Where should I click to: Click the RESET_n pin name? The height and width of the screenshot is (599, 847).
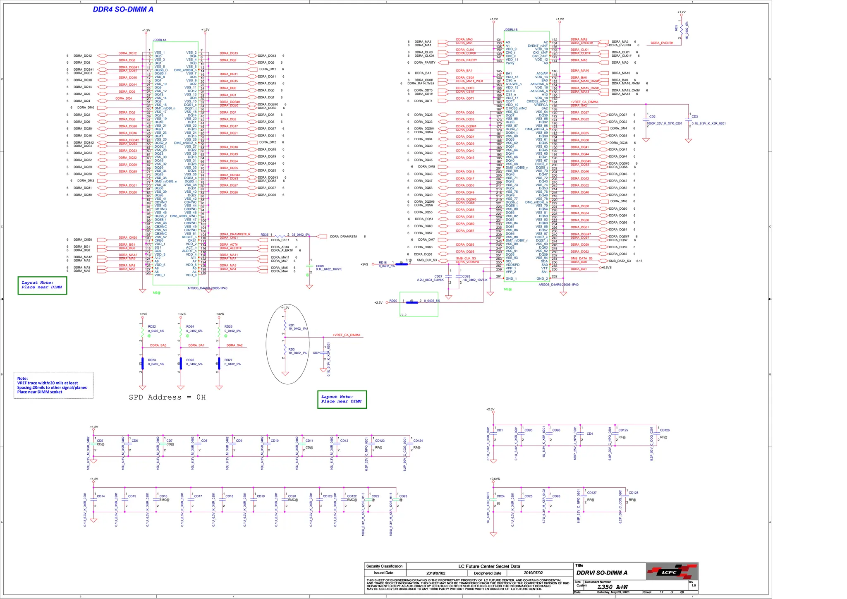coord(189,237)
